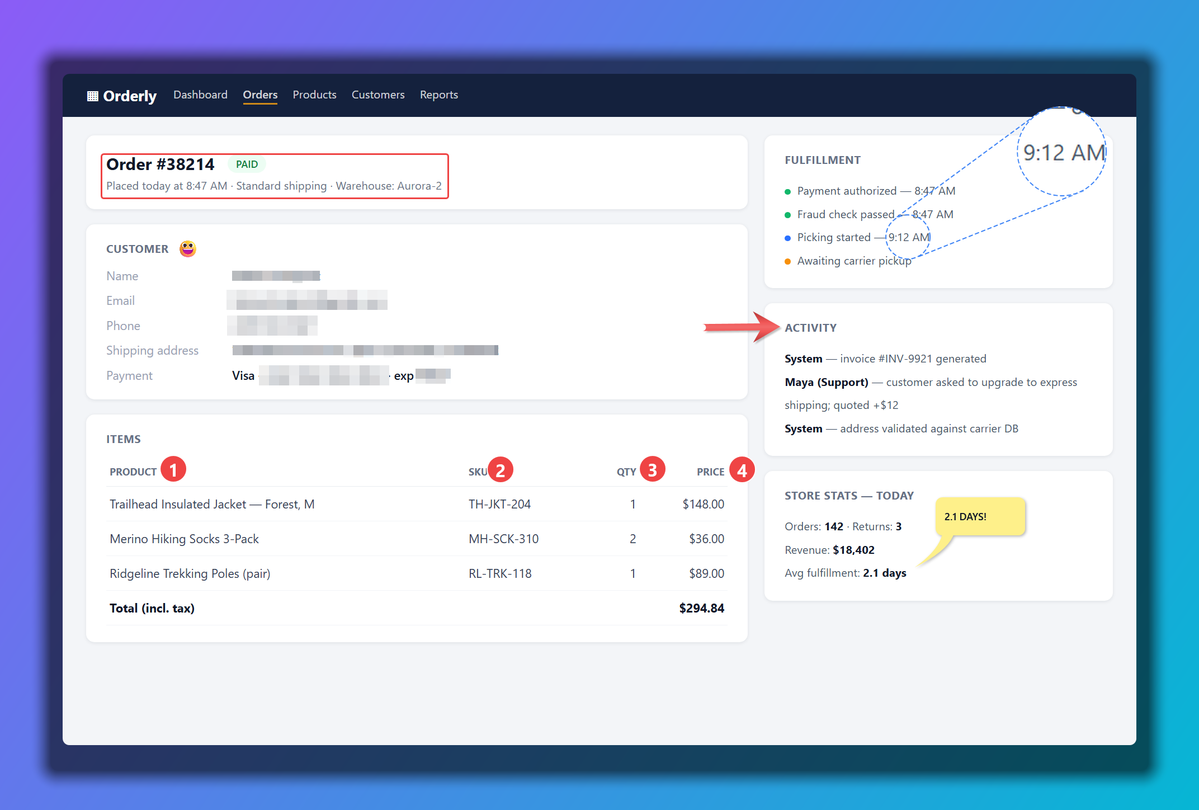The image size is (1199, 810).
Task: Click the ACTIVITY section heading
Action: [810, 328]
